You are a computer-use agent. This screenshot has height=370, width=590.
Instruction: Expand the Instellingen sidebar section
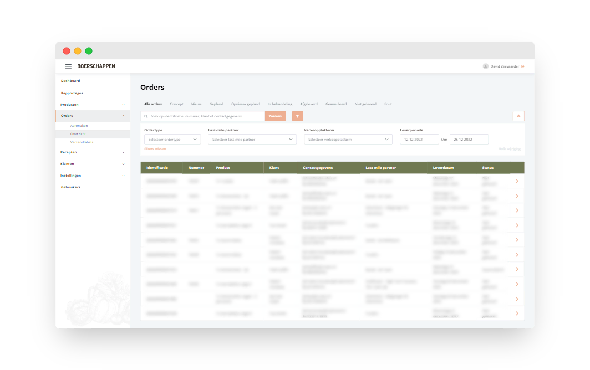[x=93, y=176]
